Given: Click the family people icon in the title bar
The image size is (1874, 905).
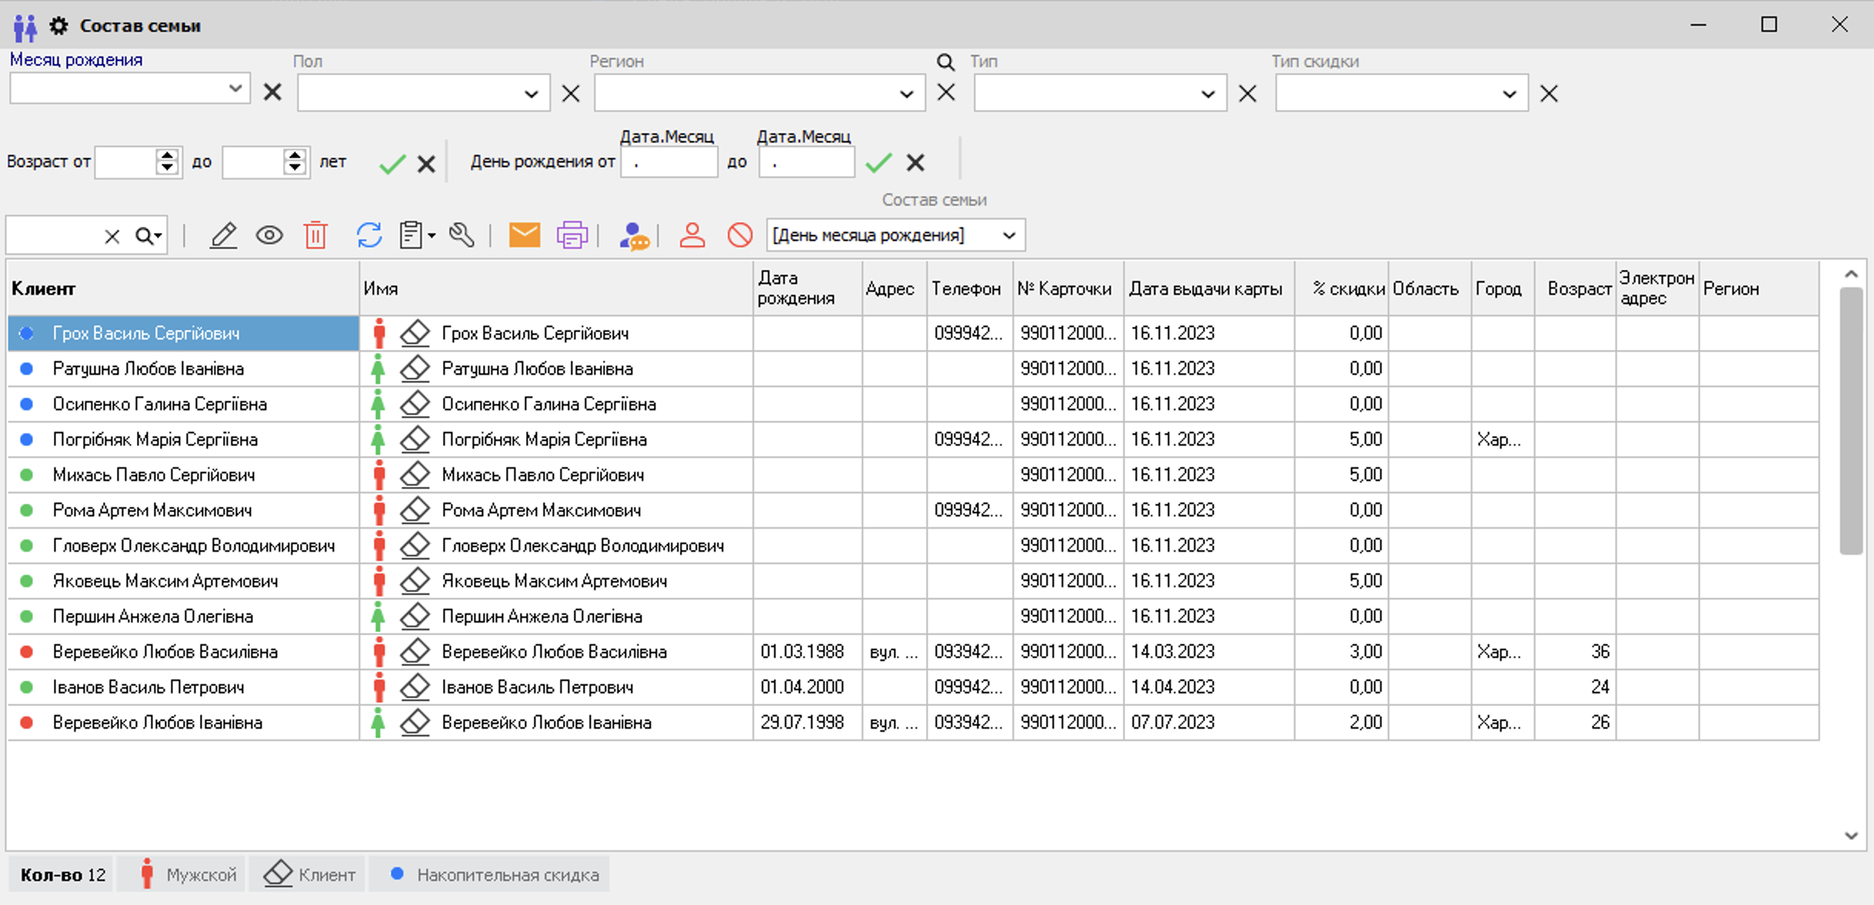Looking at the screenshot, I should (x=25, y=27).
